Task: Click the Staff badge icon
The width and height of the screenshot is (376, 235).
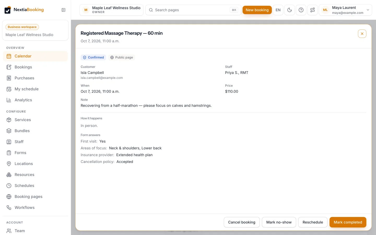Action: [9, 142]
